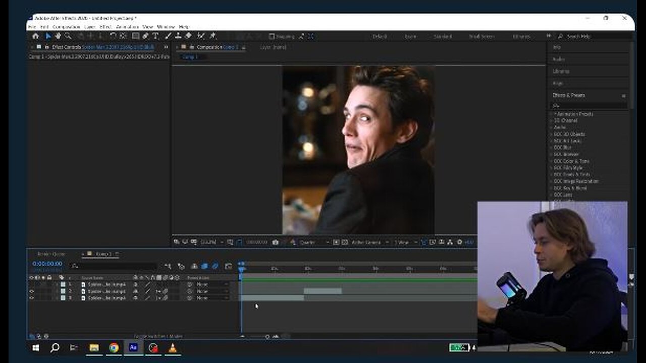Select the Roto Brush tool
Screen dimensions: 646x363
[201, 36]
